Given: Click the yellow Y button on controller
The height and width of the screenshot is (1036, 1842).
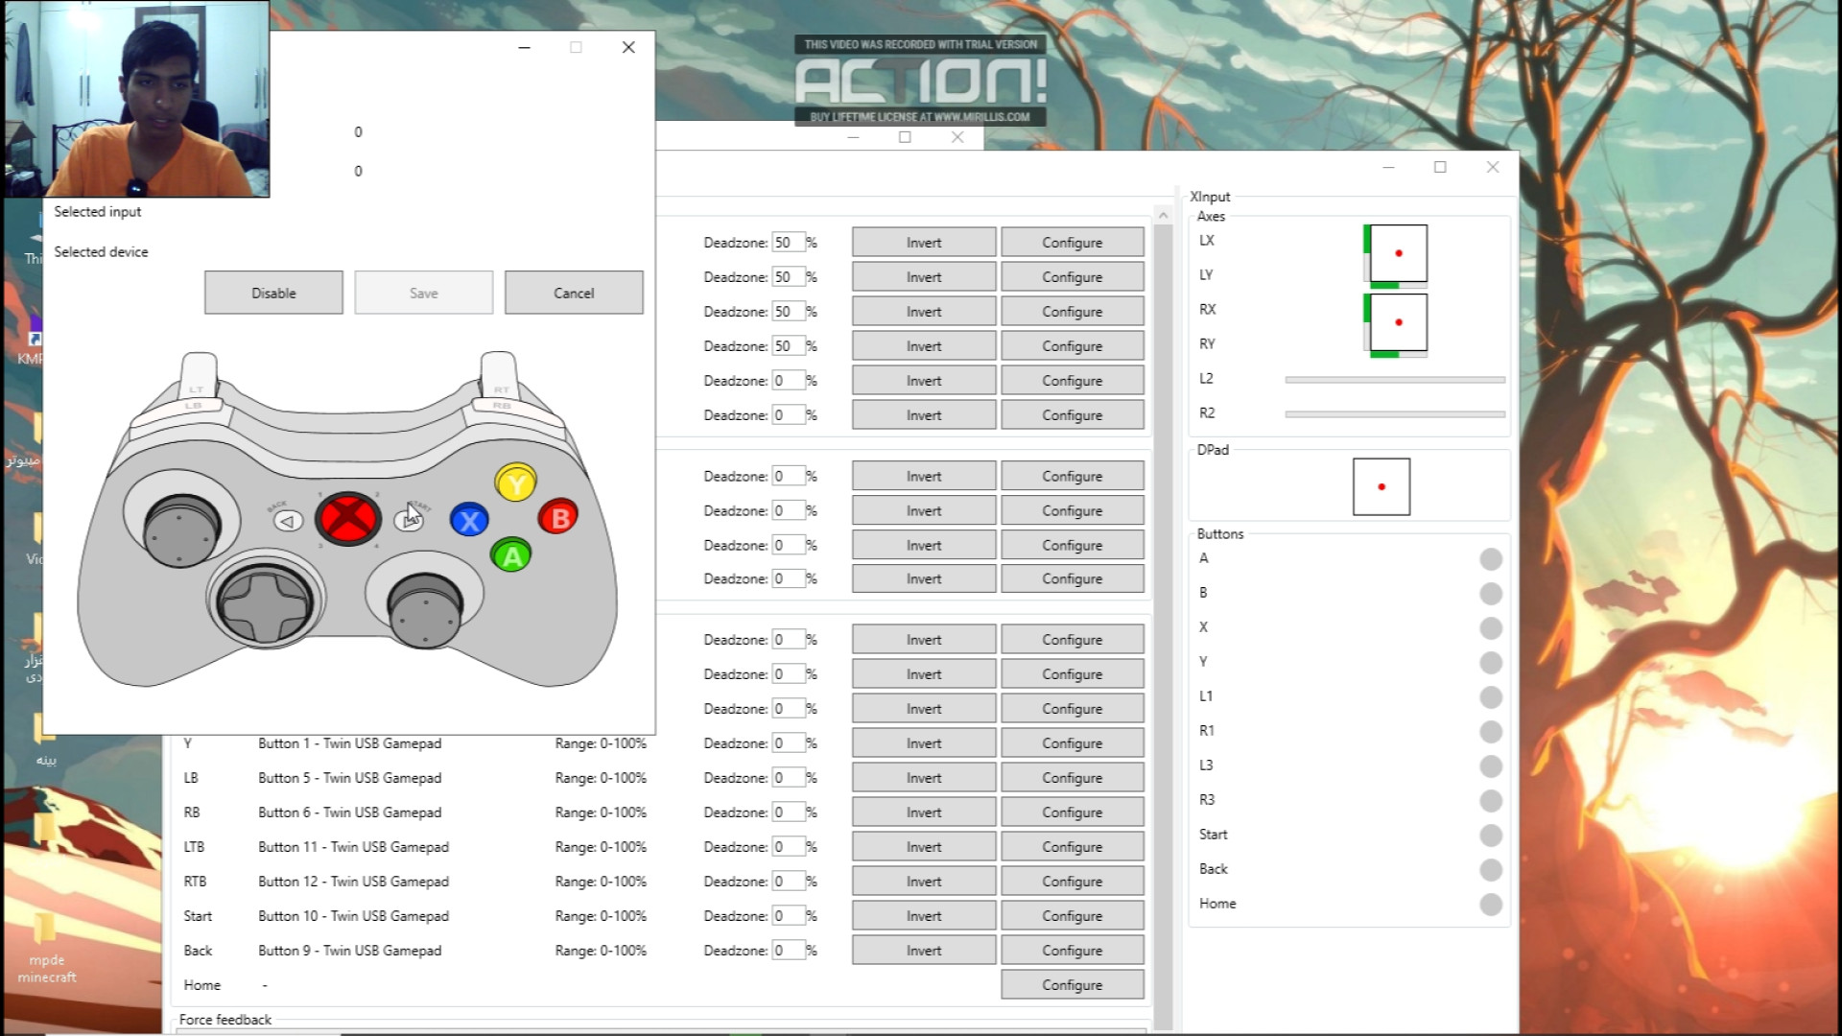Looking at the screenshot, I should coord(516,483).
